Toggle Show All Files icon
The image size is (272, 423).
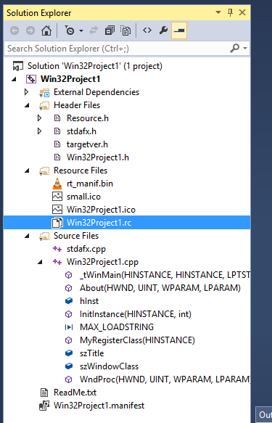click(125, 30)
